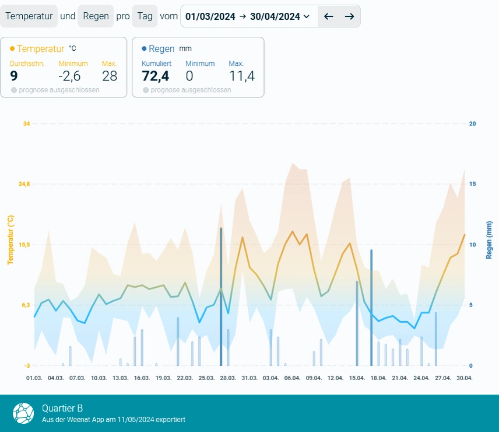Click the Durchschn. label in Temperatur card

coord(27,64)
